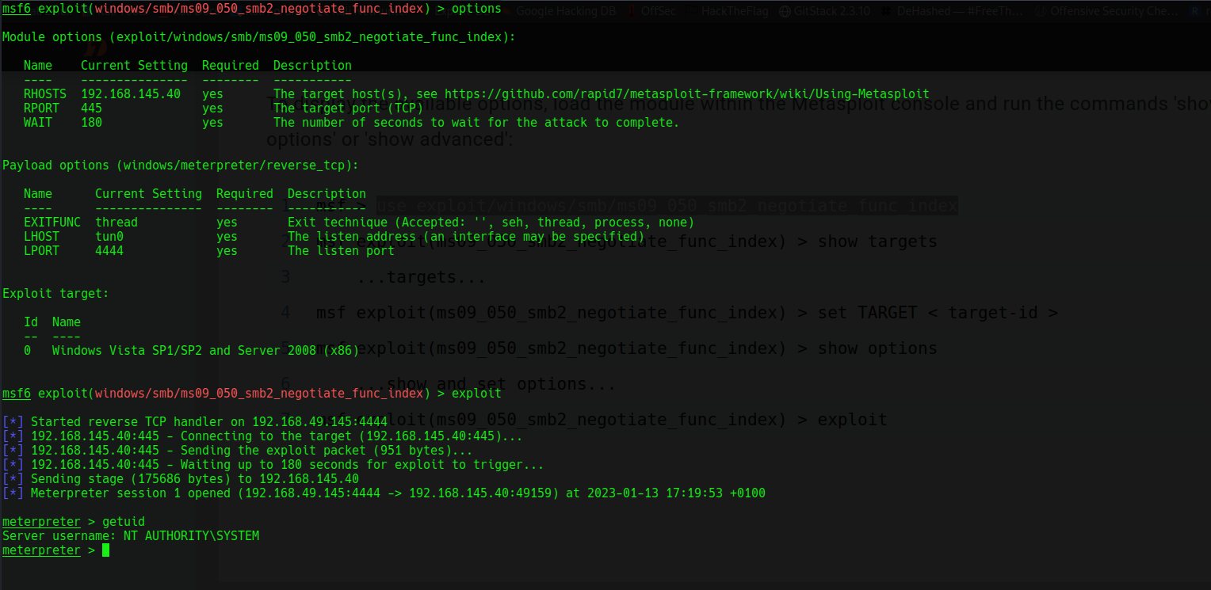
Task: Click 'Connecting to the target' log line
Action: click(x=262, y=436)
